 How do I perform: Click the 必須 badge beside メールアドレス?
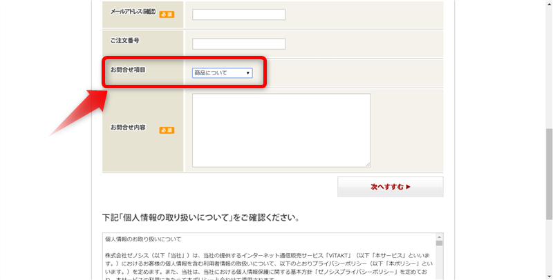pyautogui.click(x=167, y=14)
